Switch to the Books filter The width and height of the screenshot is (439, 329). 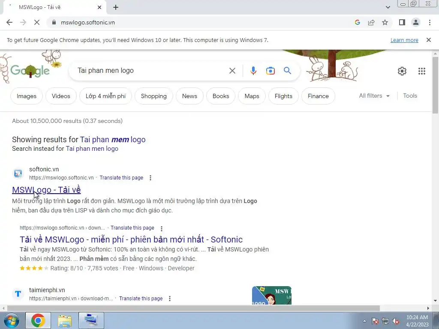pyautogui.click(x=221, y=96)
